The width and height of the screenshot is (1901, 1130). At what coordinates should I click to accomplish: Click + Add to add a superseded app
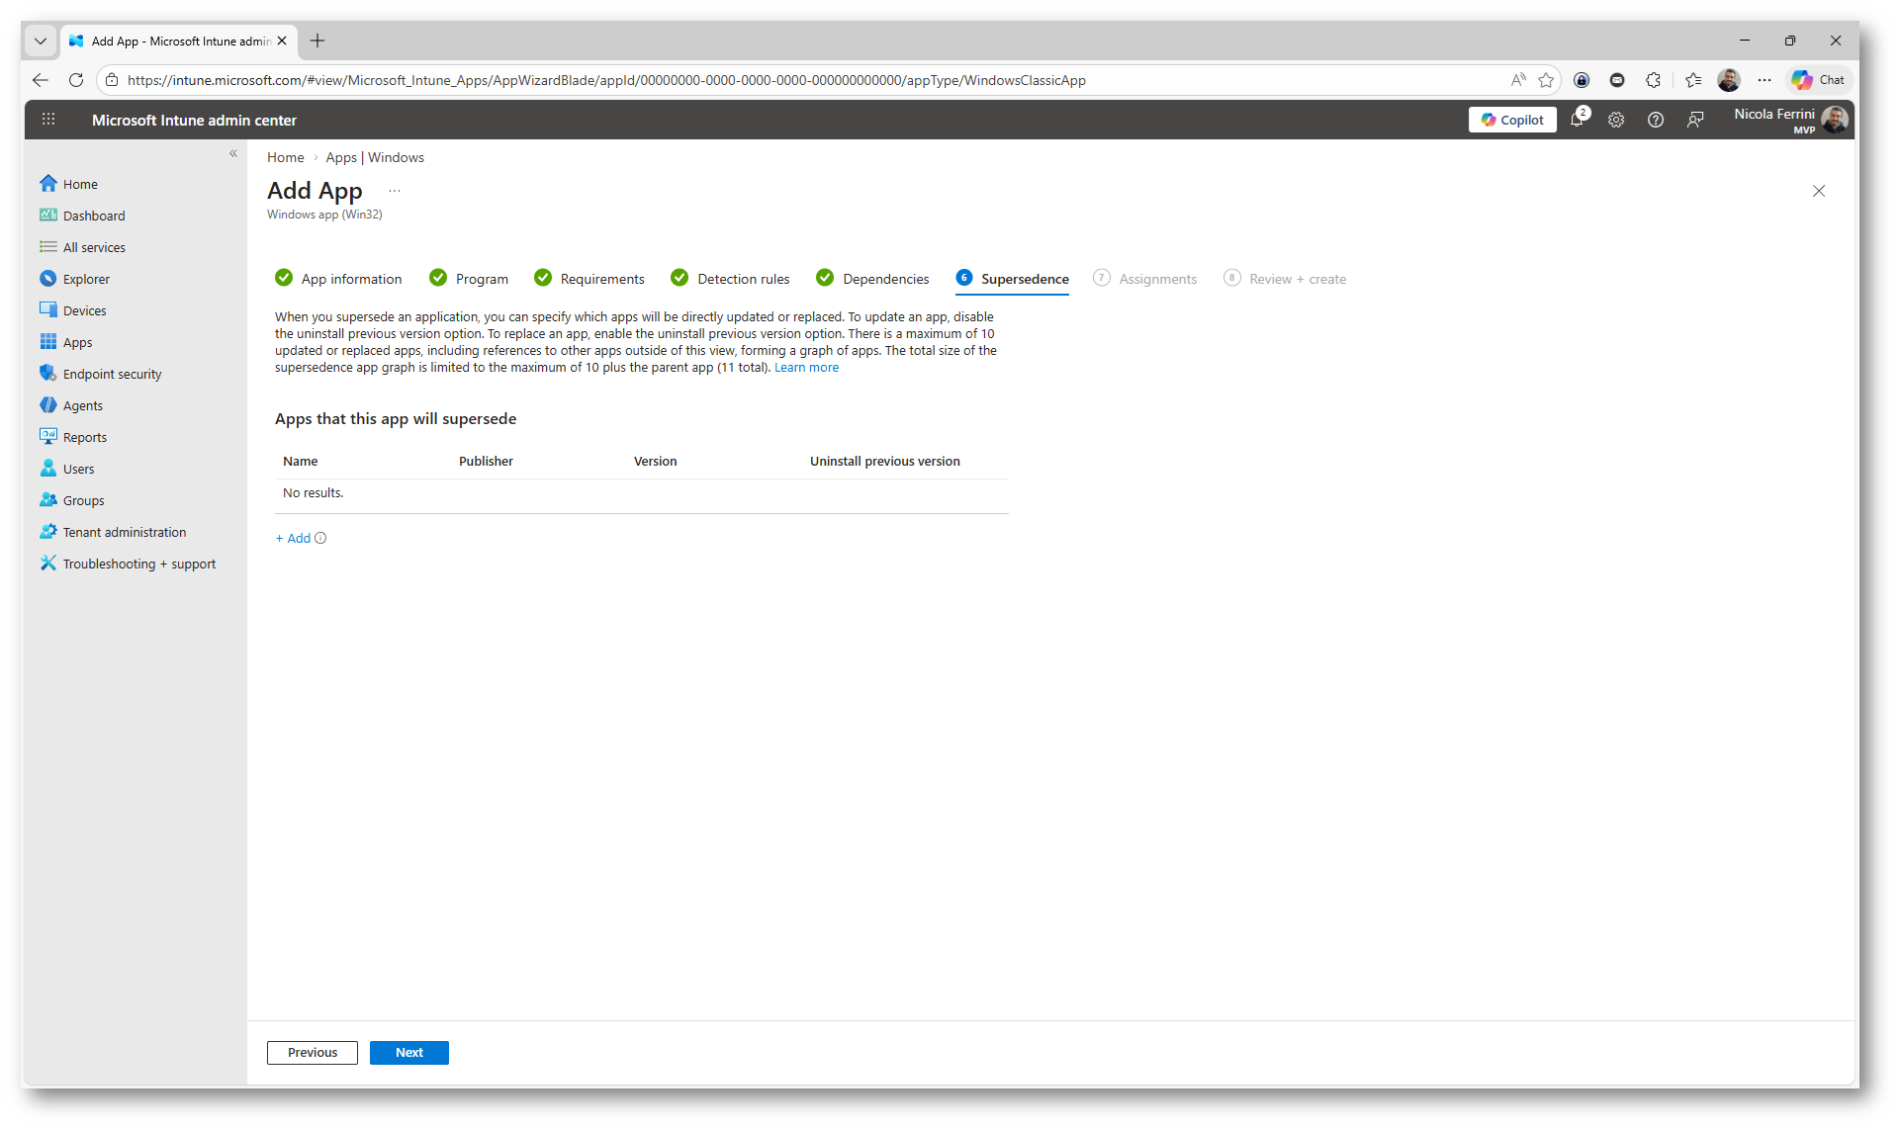point(293,538)
